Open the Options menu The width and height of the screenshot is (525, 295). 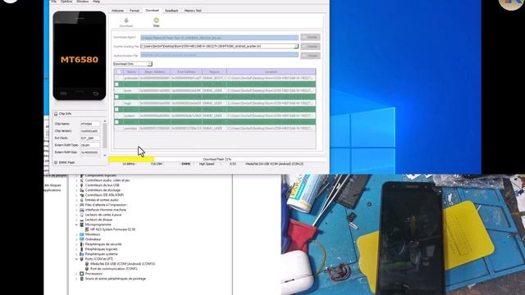coord(66,2)
